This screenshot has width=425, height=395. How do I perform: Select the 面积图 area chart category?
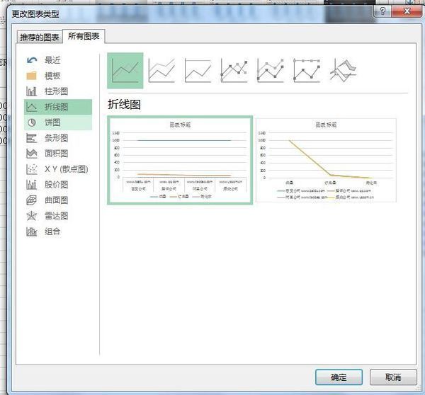pos(58,154)
